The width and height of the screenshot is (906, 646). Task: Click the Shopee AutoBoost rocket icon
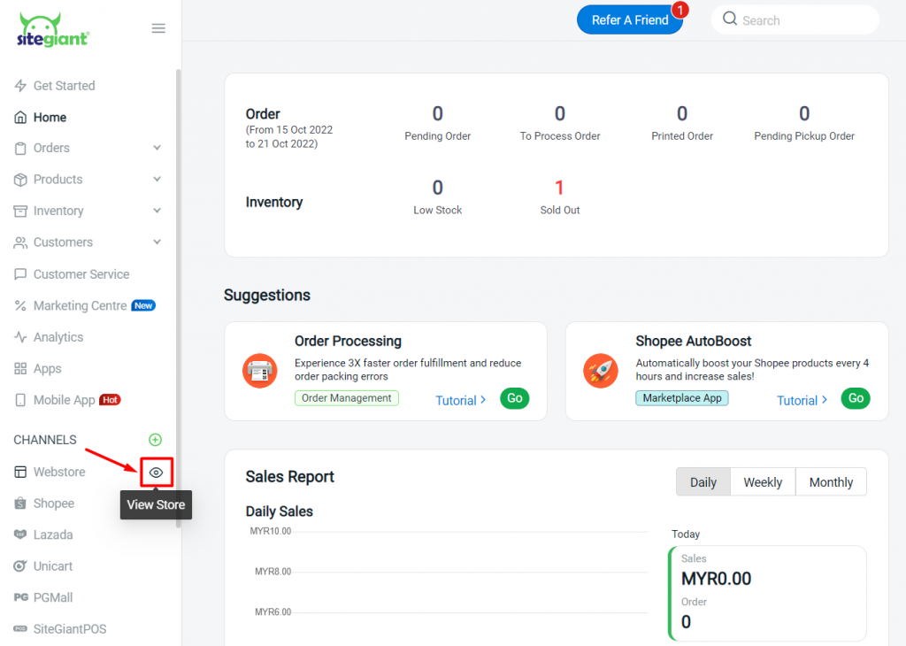point(601,370)
